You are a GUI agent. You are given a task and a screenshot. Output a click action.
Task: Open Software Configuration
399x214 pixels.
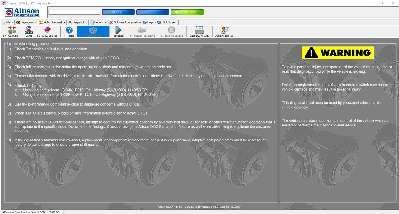click(125, 22)
